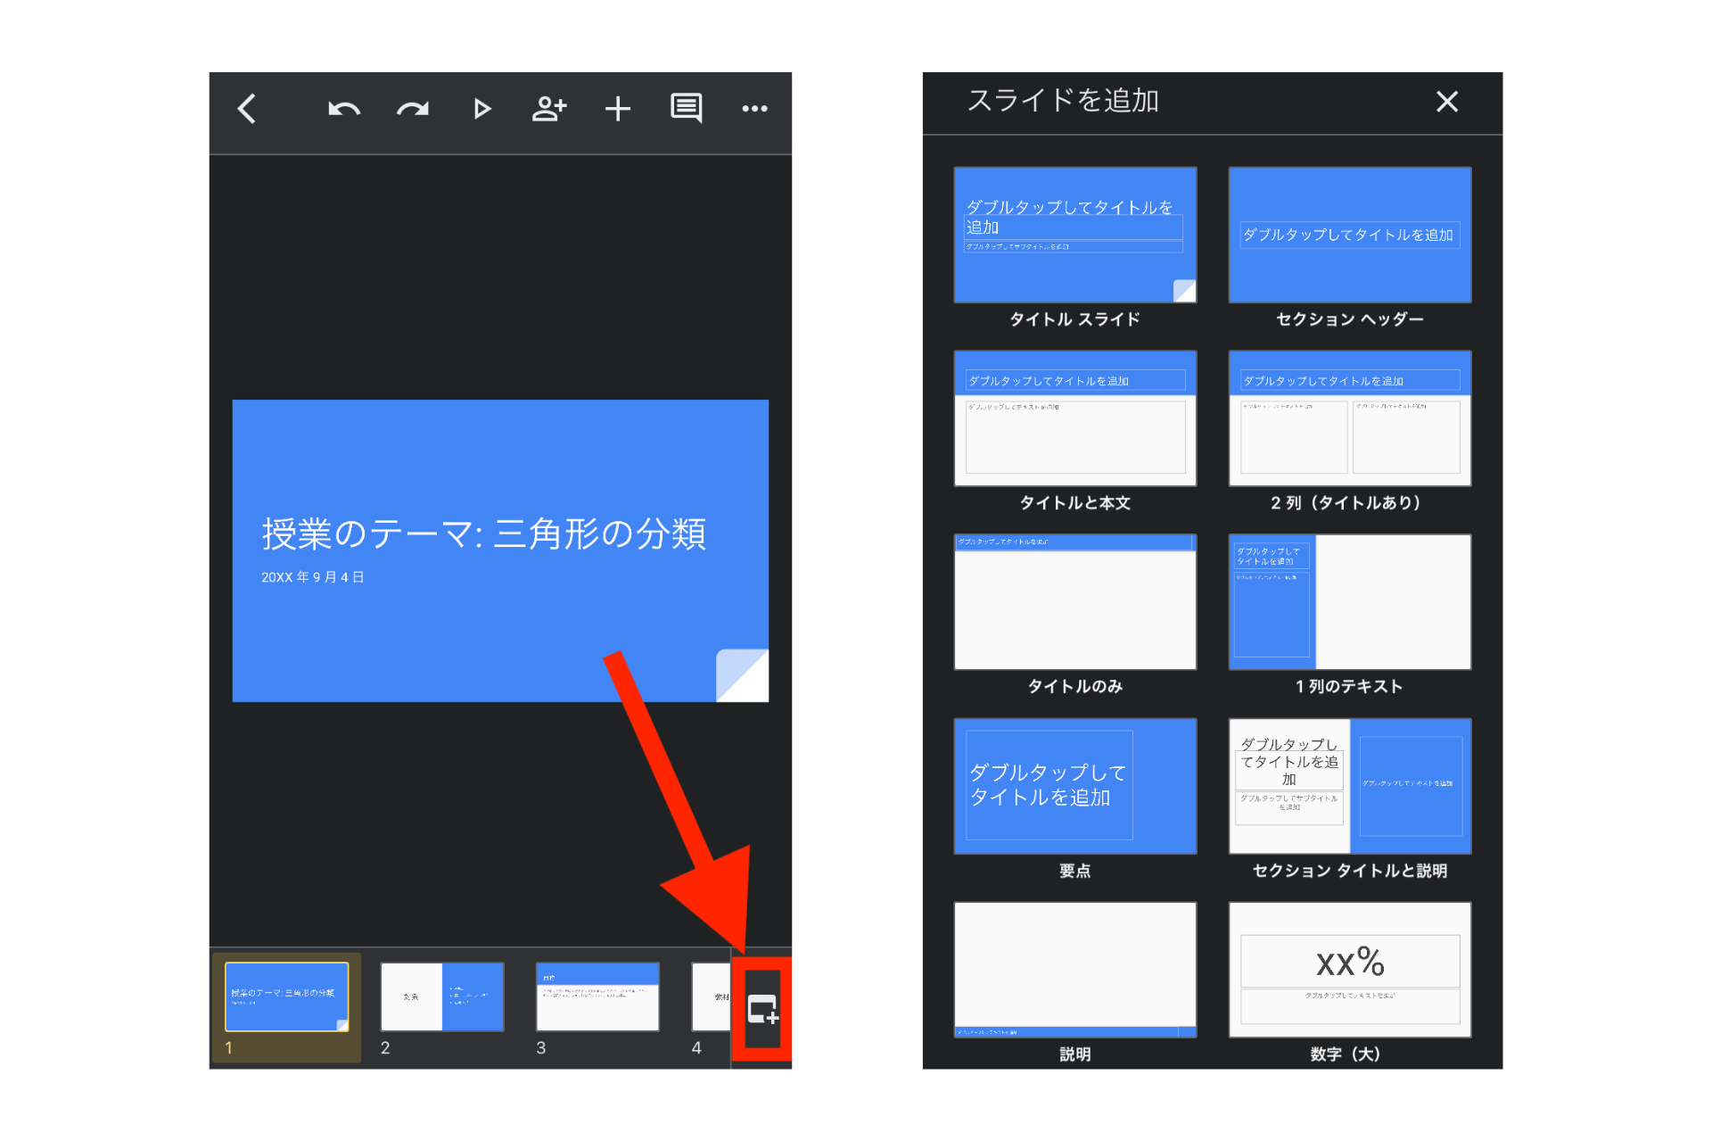
Task: Choose the 要点 layout
Action: (1075, 786)
